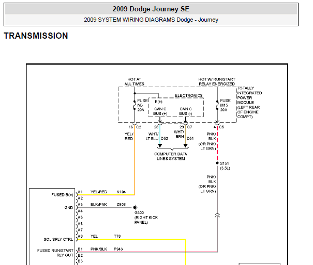Click the D52 circuit label
This screenshot has width=313, height=265.
[165, 138]
